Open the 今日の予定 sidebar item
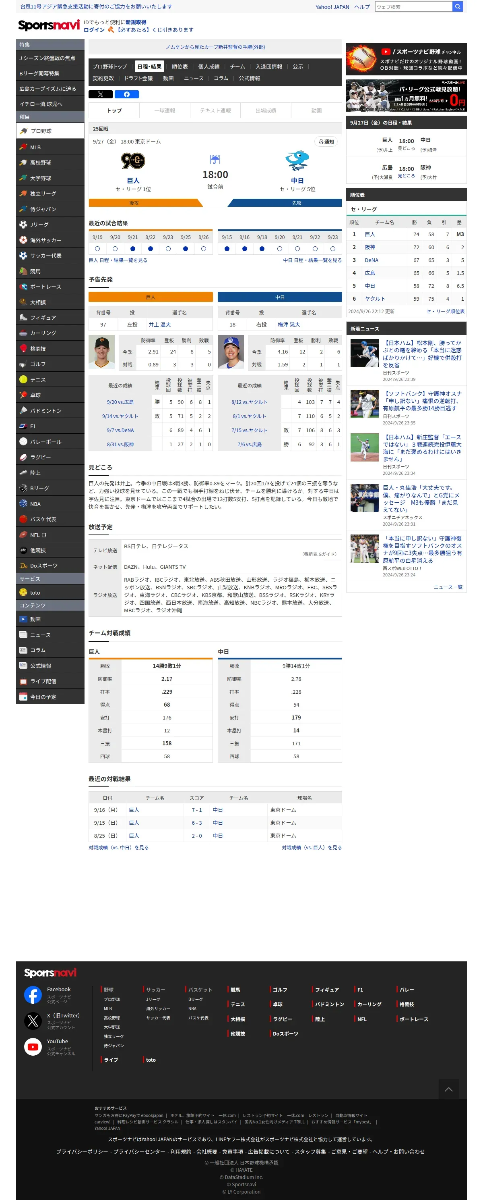Screen dimensions: 483x1200 click(x=50, y=697)
